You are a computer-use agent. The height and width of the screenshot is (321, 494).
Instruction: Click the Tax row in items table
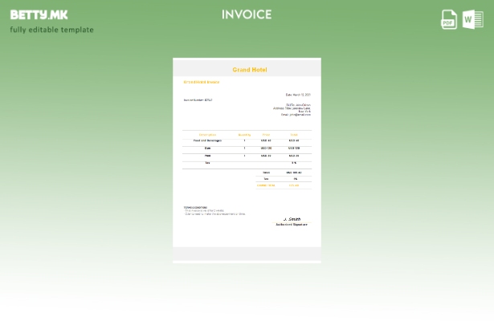207,163
